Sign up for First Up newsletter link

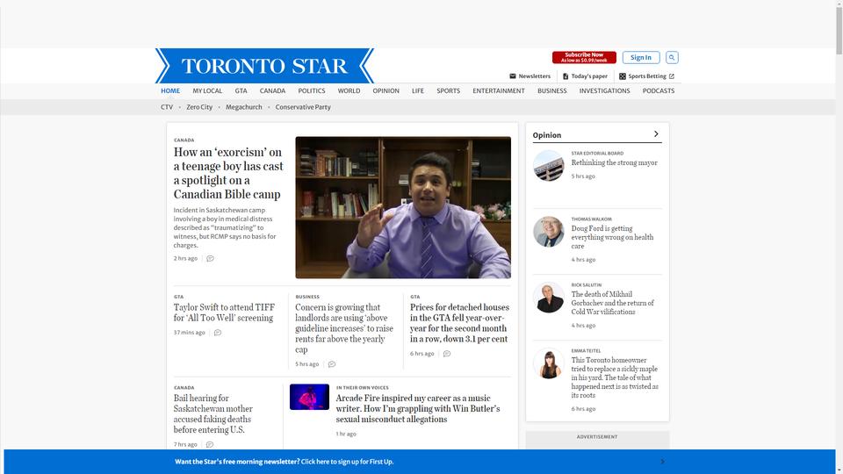(348, 462)
